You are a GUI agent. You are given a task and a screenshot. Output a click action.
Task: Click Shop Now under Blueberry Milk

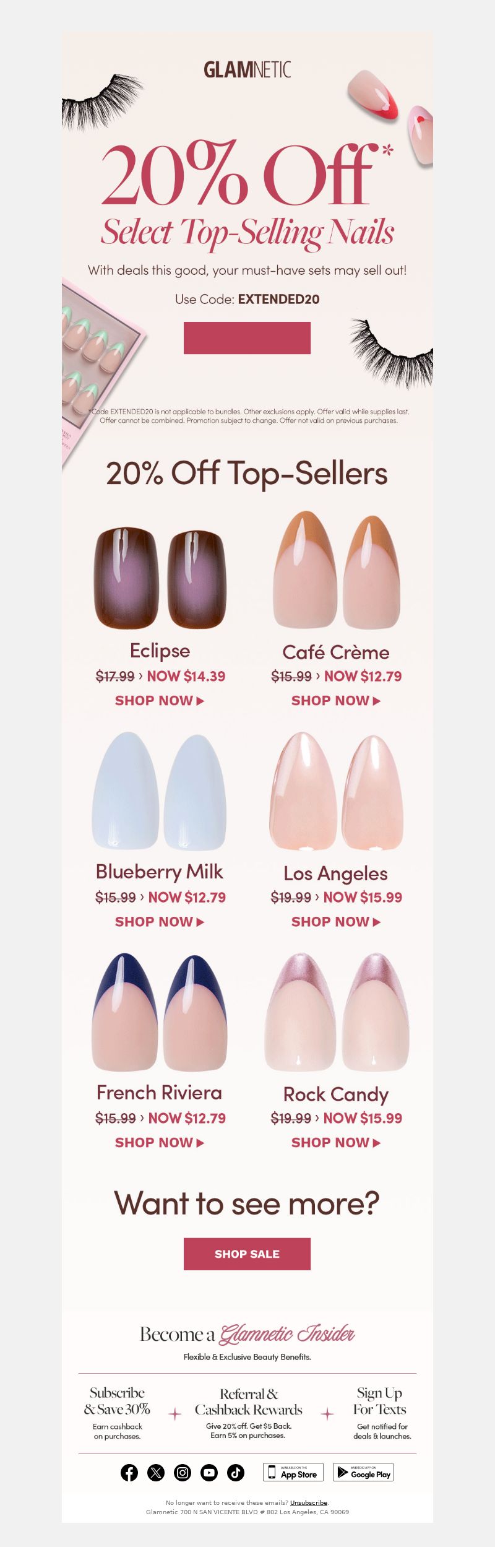pyautogui.click(x=160, y=922)
